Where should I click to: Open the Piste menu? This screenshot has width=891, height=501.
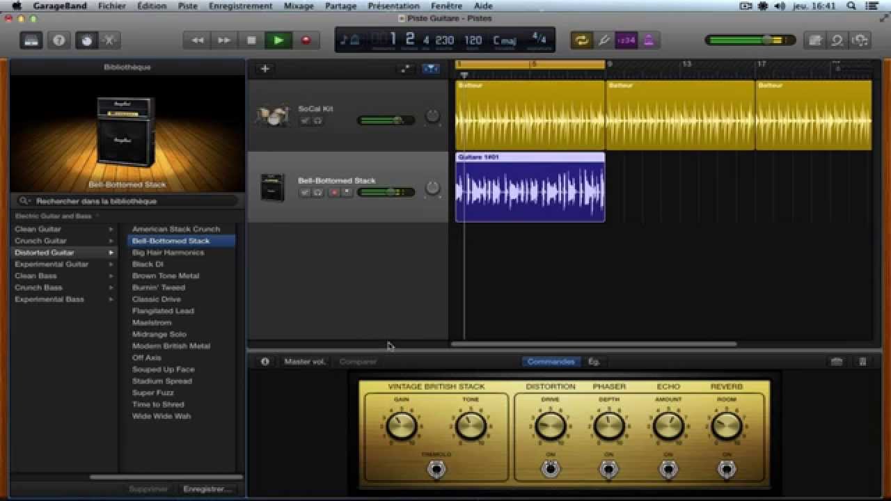[x=187, y=6]
